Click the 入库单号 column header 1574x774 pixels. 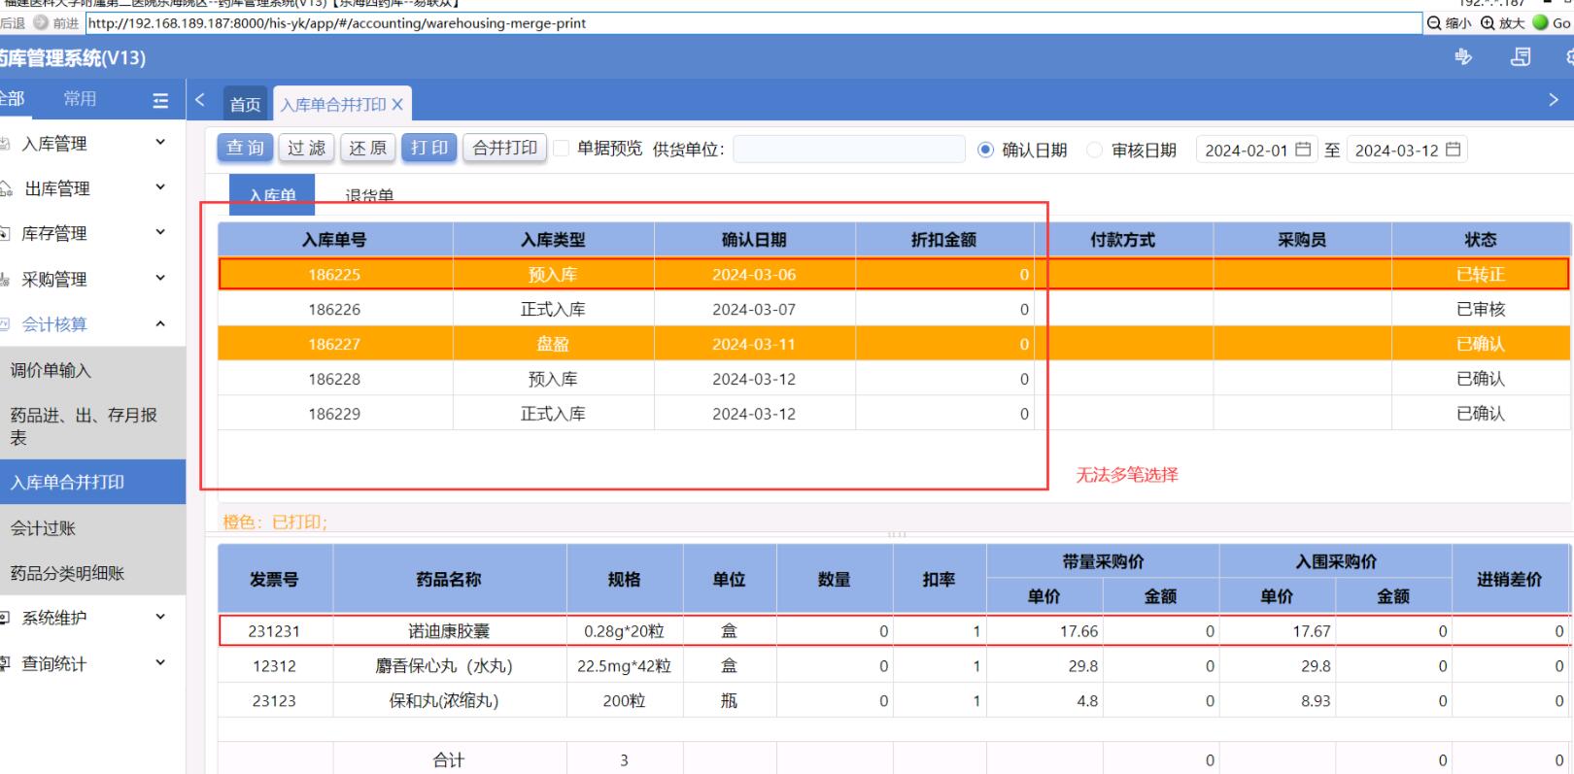coord(334,240)
